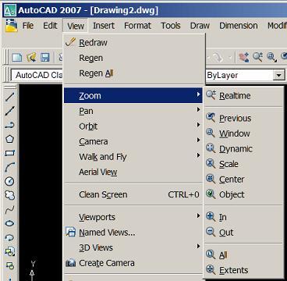
Task: Choose Zoom Out from submenu
Action: coord(243,233)
